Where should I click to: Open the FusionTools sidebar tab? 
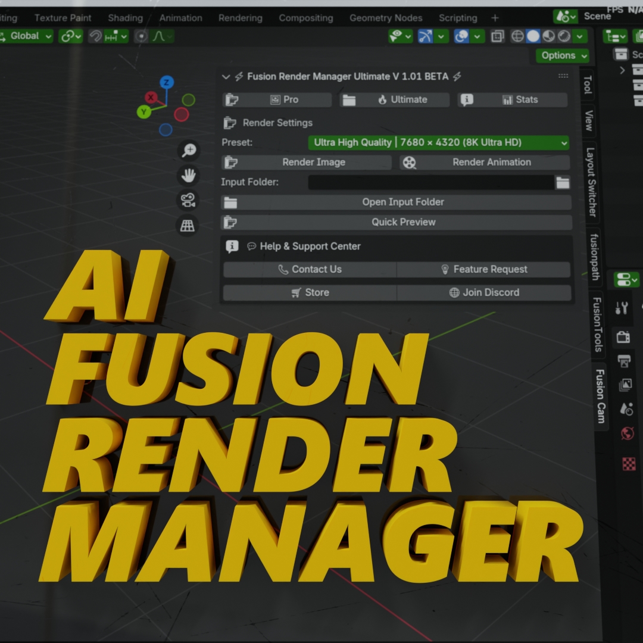tap(598, 324)
